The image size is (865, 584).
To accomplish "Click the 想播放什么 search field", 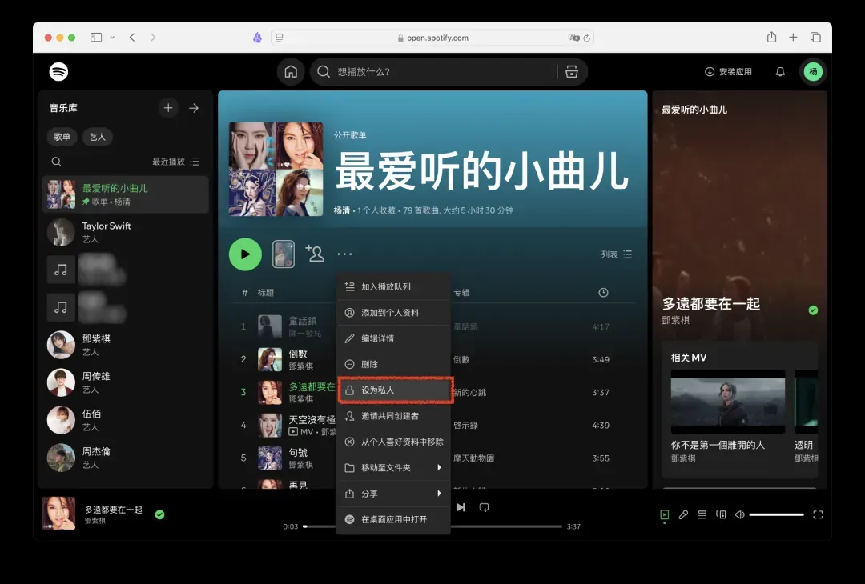I will pos(441,72).
